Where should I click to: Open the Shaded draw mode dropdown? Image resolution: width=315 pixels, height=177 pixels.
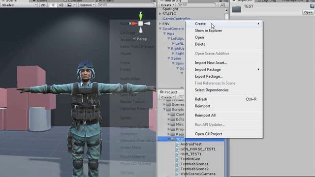(19, 5)
